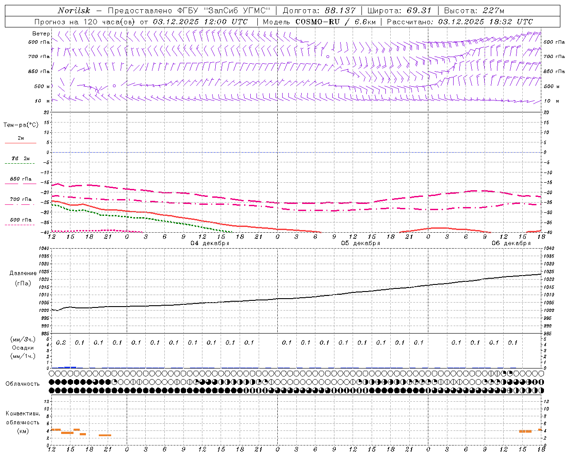567x453 pixels.
Task: Click the Давление pressure panel label
Action: [x=23, y=273]
